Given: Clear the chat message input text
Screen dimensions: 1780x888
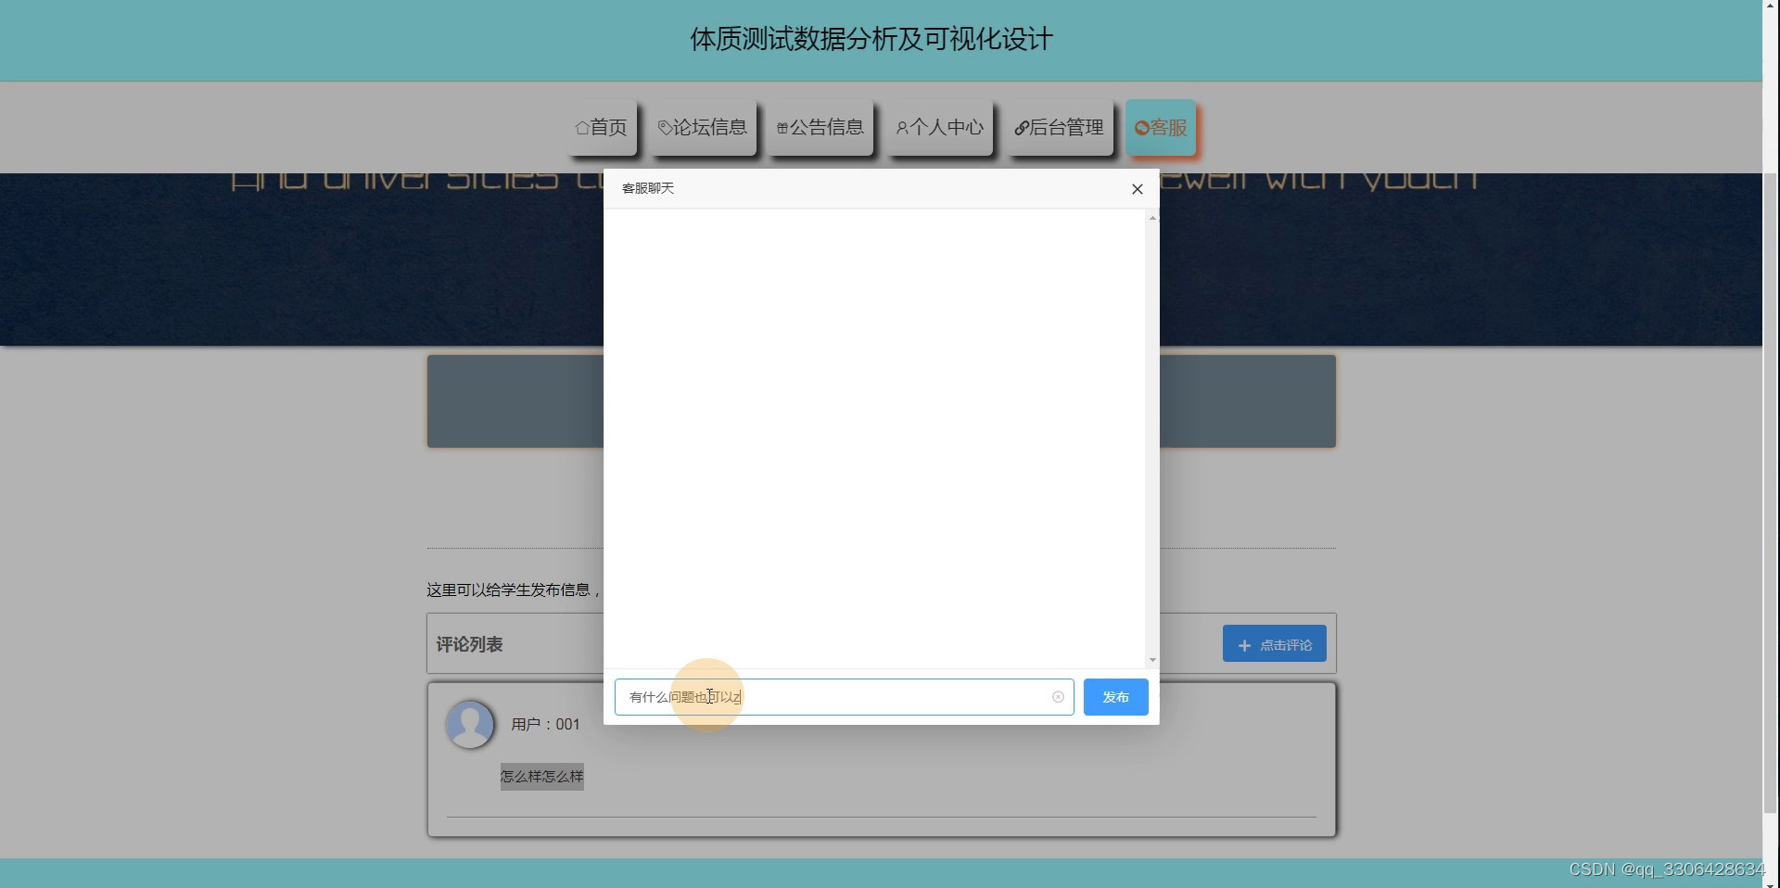Looking at the screenshot, I should (x=1058, y=697).
